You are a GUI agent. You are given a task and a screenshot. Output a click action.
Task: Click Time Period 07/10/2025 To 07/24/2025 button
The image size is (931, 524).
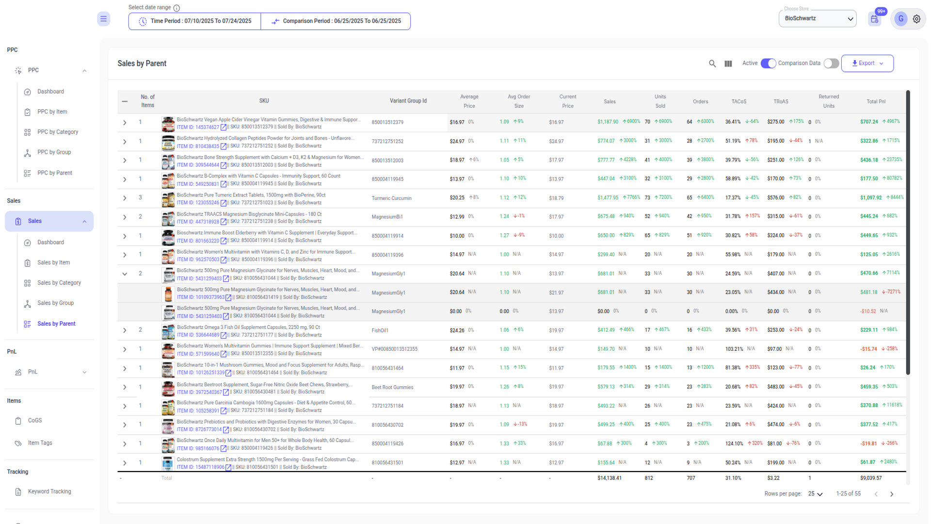(x=195, y=21)
